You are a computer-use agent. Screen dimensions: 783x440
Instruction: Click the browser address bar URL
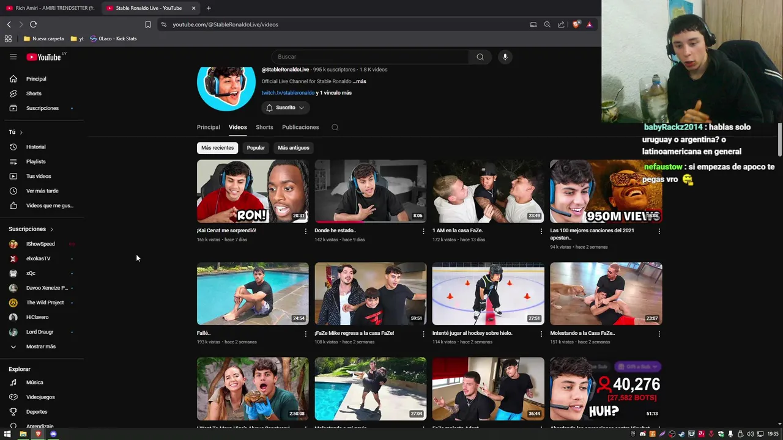click(x=225, y=24)
